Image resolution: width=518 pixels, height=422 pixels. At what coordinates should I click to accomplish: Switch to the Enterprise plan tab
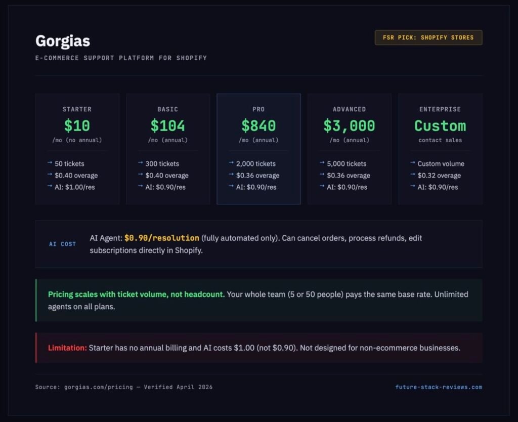(x=440, y=149)
